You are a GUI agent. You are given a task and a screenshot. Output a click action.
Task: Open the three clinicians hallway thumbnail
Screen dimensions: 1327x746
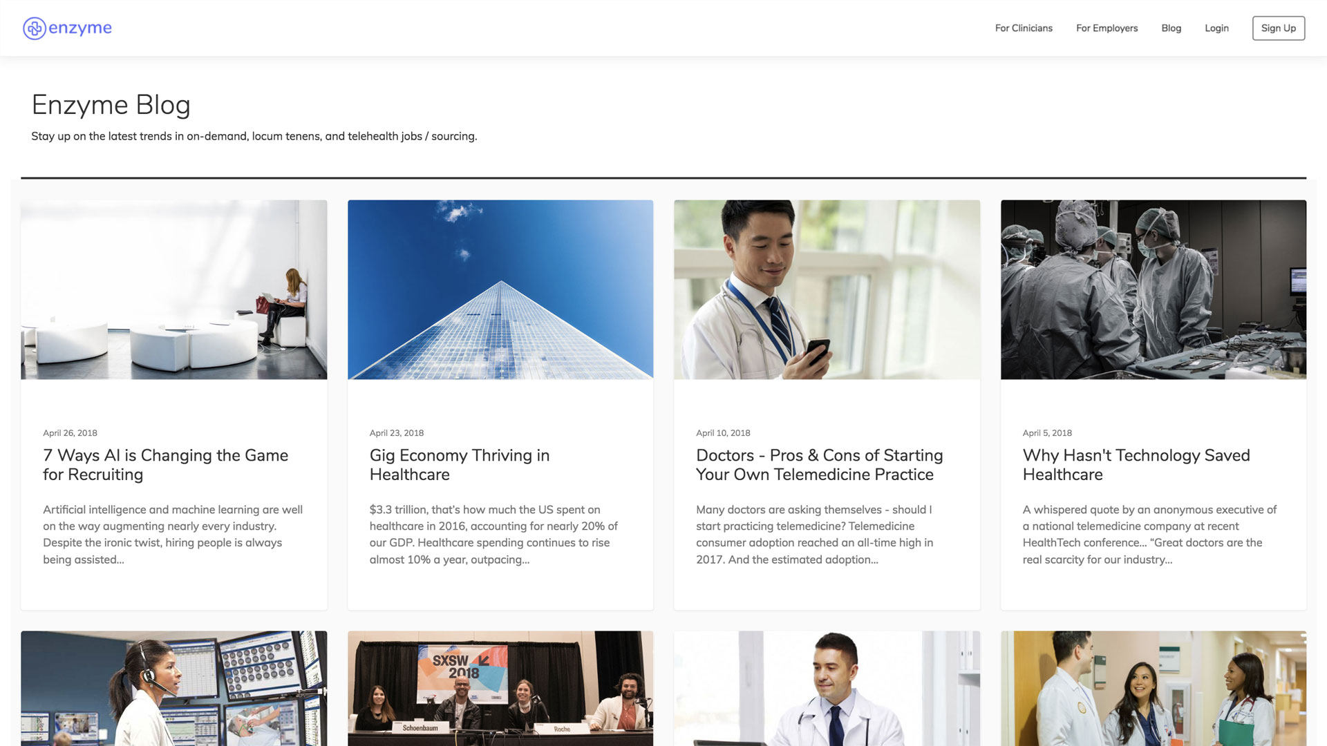1154,688
